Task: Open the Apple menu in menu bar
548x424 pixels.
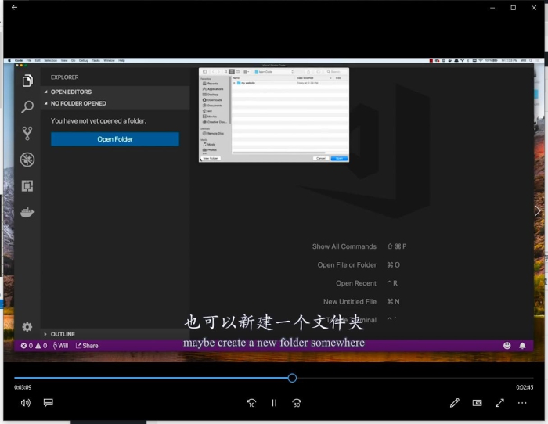Action: click(x=9, y=60)
